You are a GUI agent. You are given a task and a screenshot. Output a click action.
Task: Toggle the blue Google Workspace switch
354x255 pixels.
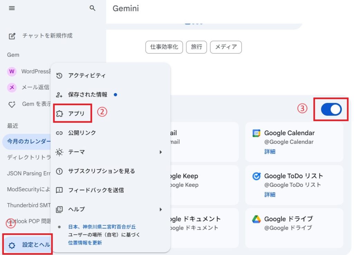331,109
